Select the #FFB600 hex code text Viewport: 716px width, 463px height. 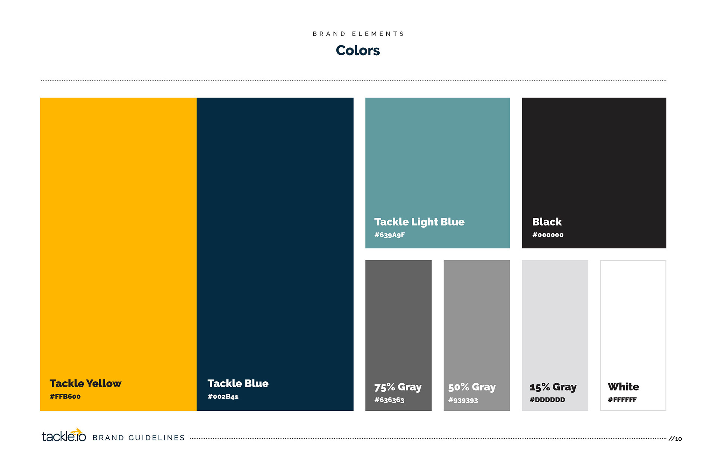(x=65, y=396)
